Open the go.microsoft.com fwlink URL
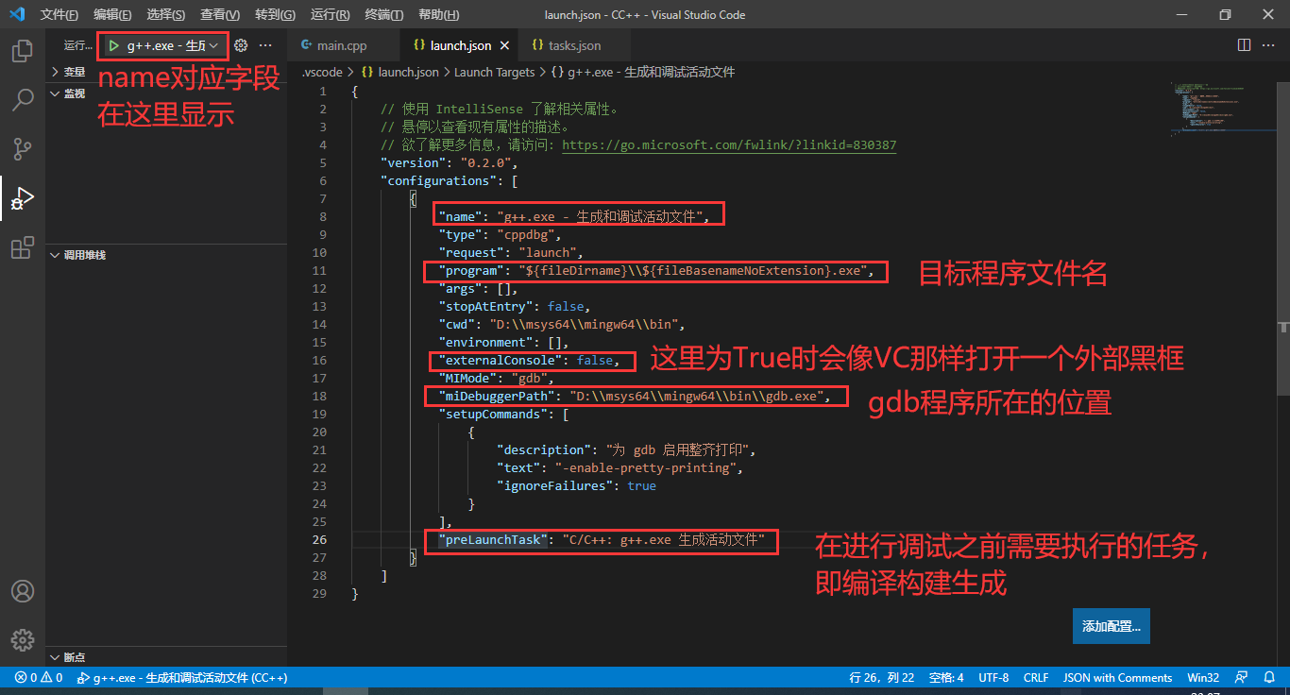This screenshot has width=1290, height=695. coord(729,145)
